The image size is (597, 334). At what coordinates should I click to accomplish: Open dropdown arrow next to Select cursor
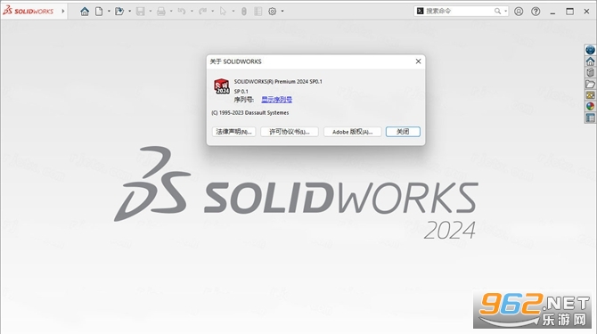pos(233,12)
